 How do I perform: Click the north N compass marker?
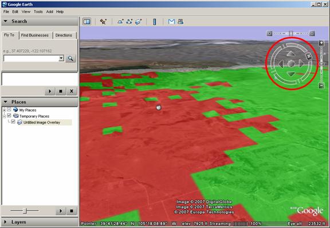point(309,56)
